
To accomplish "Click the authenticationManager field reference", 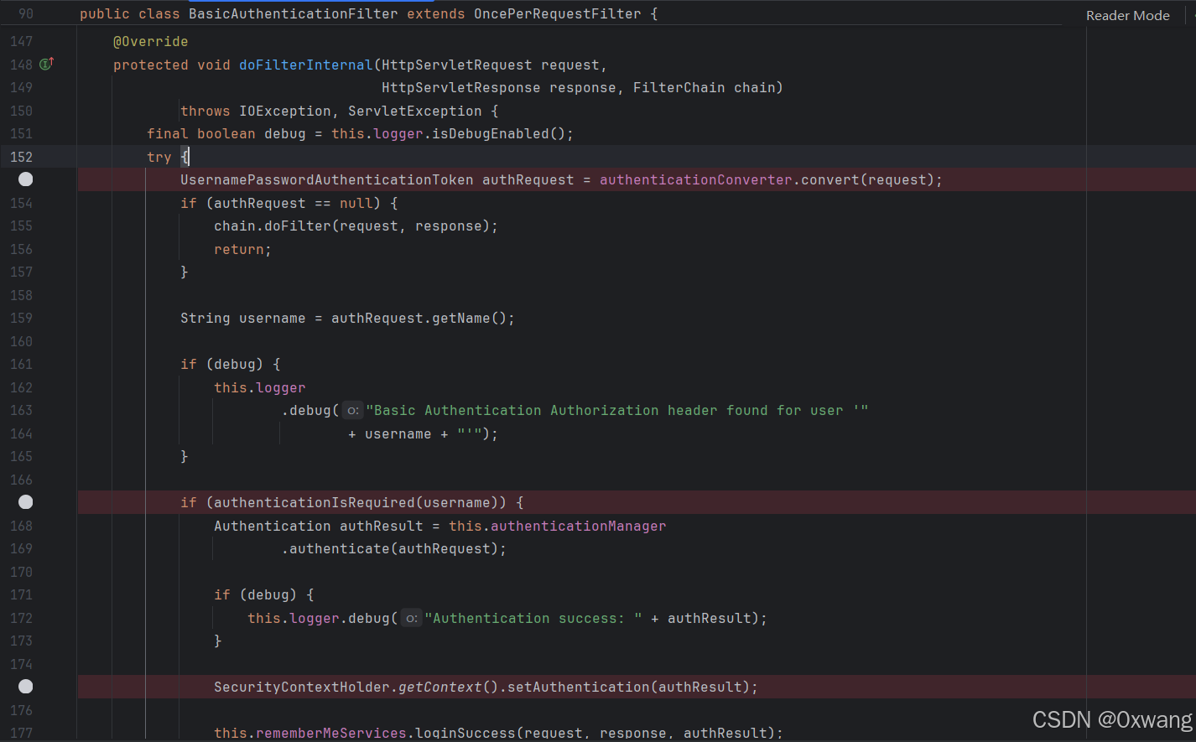I will [x=579, y=526].
